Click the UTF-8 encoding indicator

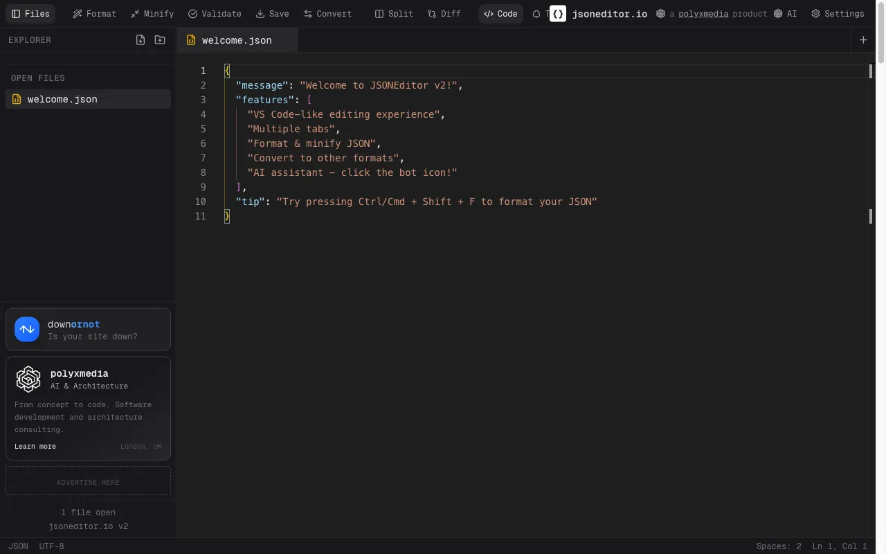click(x=52, y=546)
